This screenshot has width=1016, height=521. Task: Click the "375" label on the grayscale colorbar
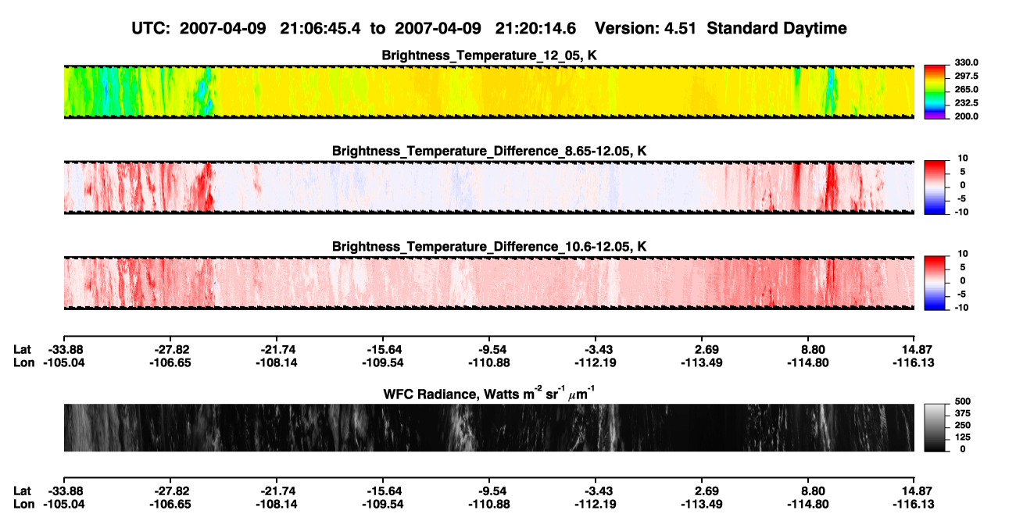coord(961,413)
